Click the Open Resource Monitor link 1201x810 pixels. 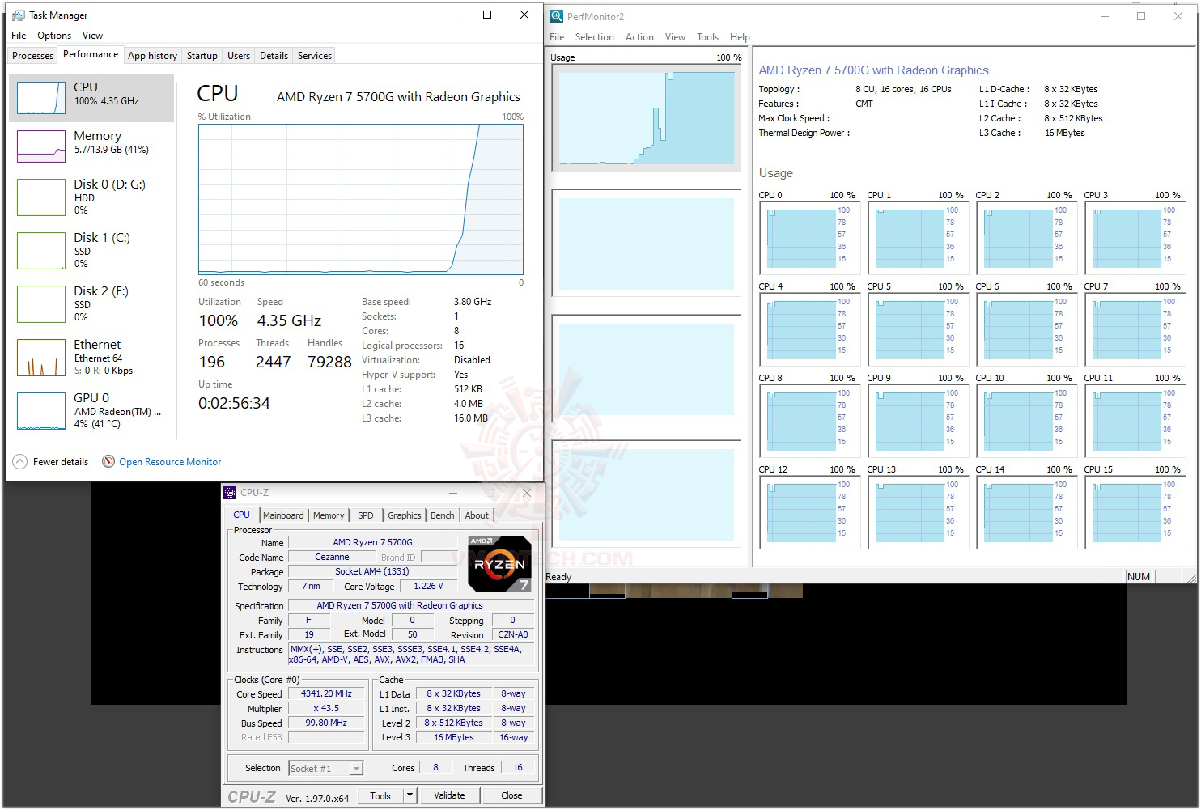tap(170, 462)
